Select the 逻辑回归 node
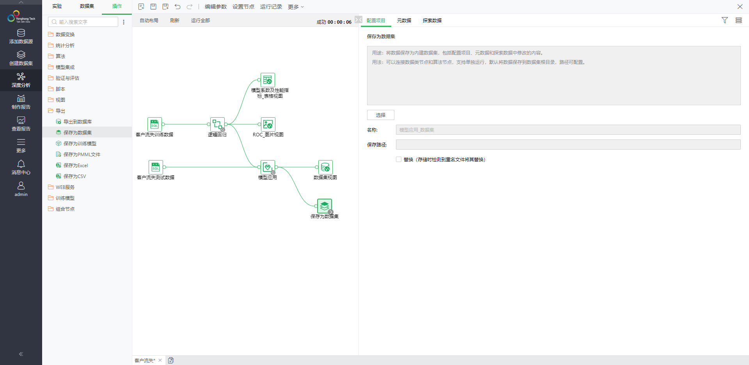The image size is (749, 365). point(217,124)
